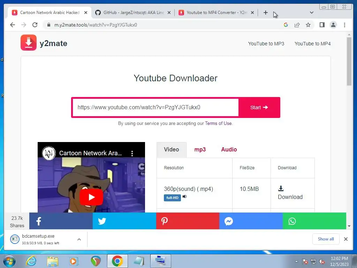
Task: Click the padlock site info icon
Action: (48, 25)
